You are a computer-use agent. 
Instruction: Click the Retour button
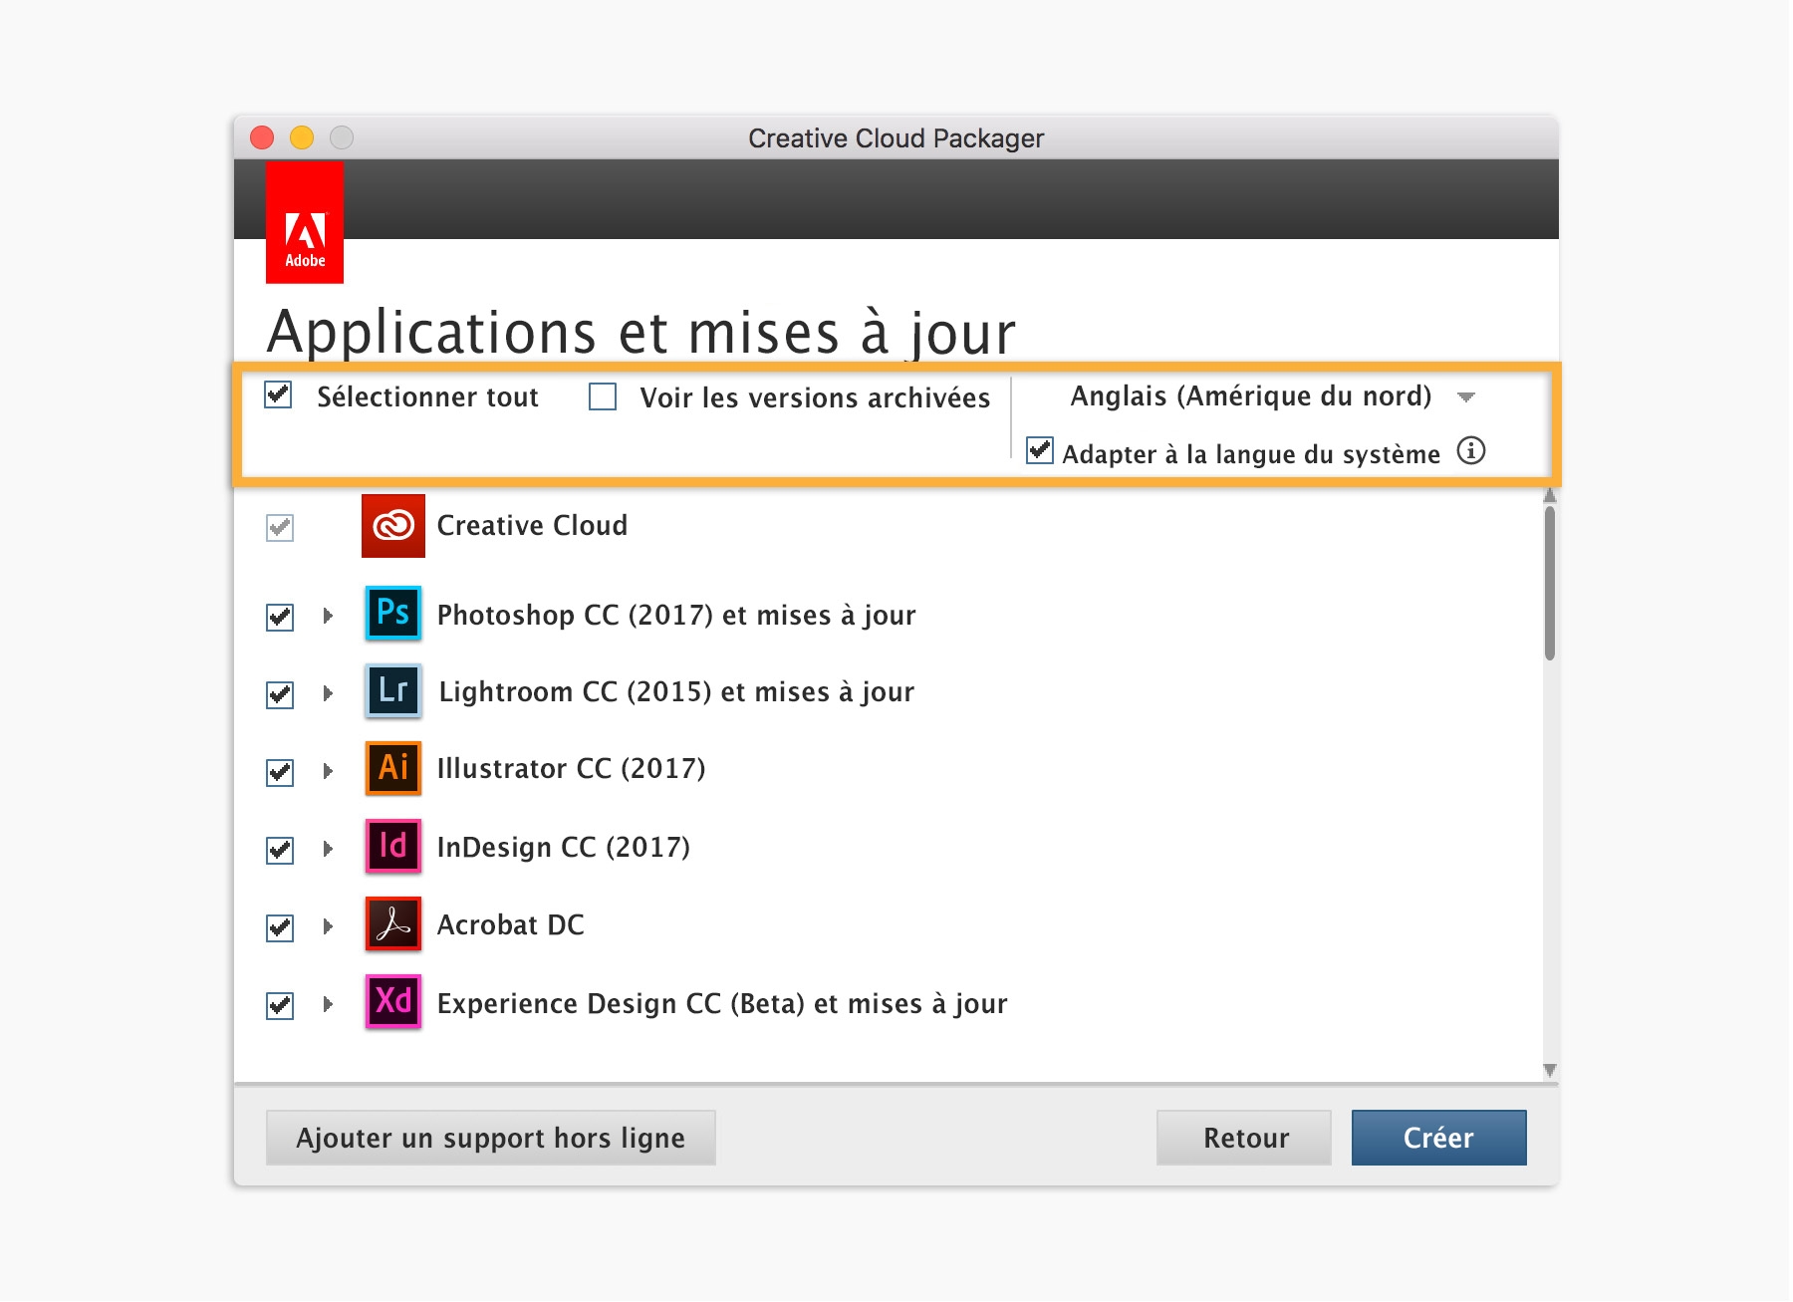pos(1244,1138)
